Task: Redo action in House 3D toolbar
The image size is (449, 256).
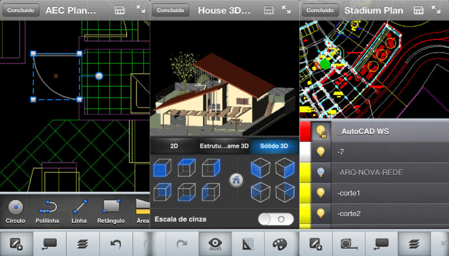Action: point(182,244)
